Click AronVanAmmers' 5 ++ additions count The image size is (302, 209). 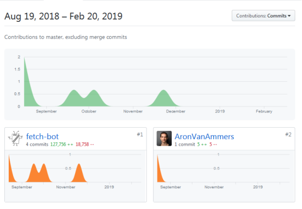point(202,145)
